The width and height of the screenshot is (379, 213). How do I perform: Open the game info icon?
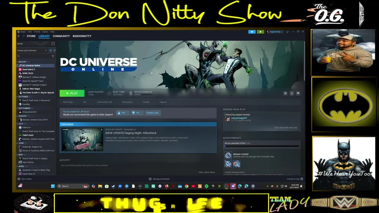(292, 93)
